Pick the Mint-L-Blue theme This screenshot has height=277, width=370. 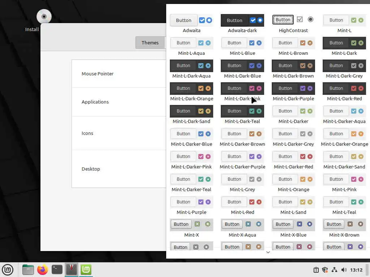coord(242,47)
